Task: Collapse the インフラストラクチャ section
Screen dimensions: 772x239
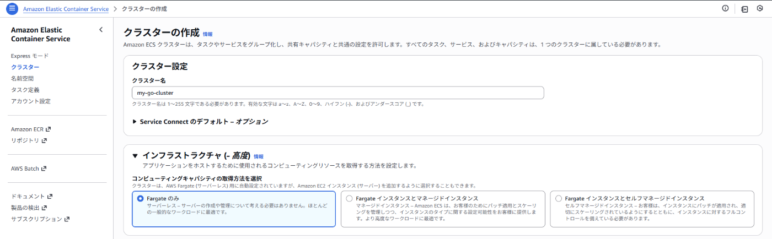Action: pyautogui.click(x=135, y=156)
